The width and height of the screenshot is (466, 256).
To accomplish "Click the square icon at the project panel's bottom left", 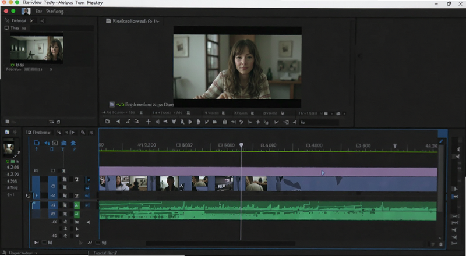I will [x=8, y=122].
